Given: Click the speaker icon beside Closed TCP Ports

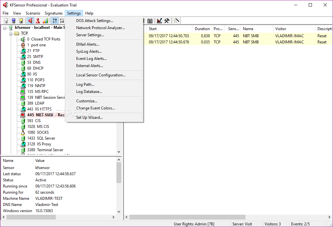Looking at the screenshot, I should click(x=23, y=39).
